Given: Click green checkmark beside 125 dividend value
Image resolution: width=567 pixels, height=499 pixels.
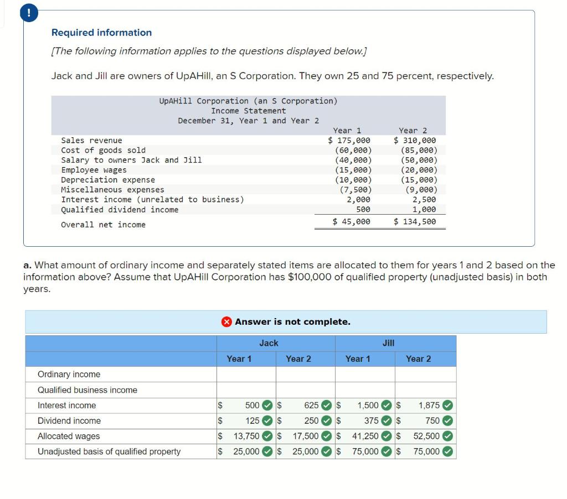Looking at the screenshot, I should (x=267, y=420).
